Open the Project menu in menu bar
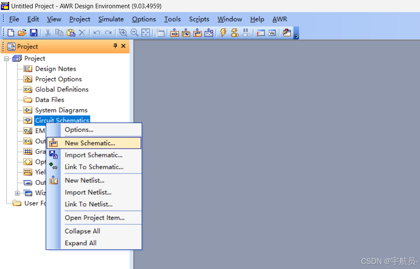 (80, 19)
